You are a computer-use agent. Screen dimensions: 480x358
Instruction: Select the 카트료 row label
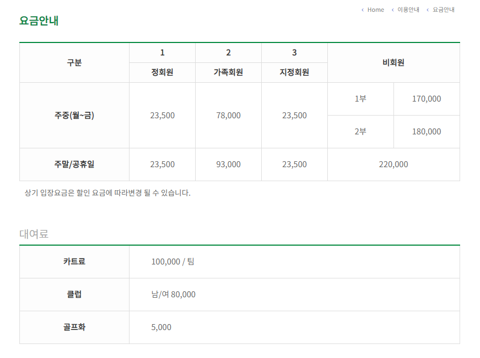coord(74,262)
